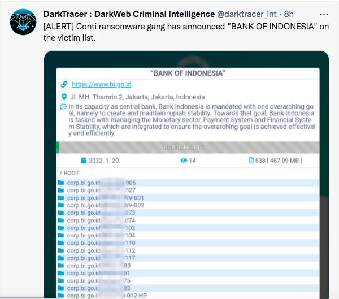Image resolution: width=339 pixels, height=299 pixels.
Task: Click the description paragraph about Bank Indonesia mandate
Action: (x=192, y=120)
